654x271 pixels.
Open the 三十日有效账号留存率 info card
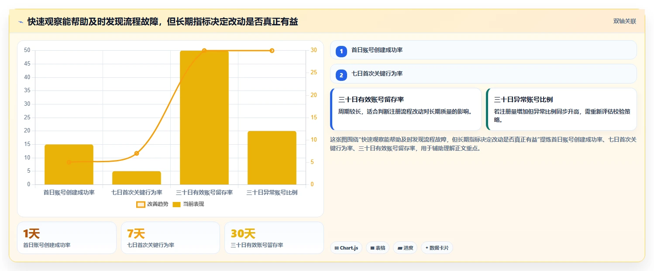406,109
